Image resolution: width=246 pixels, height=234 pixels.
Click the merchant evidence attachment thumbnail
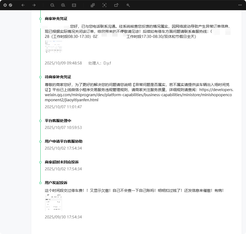[x=54, y=46]
